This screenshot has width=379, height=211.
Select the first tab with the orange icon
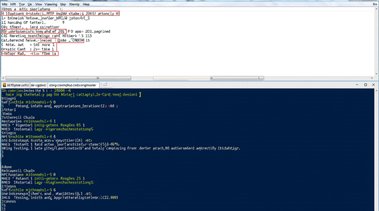click(x=15, y=85)
